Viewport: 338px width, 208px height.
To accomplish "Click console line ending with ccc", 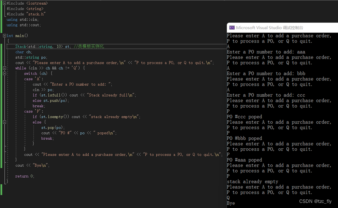I will (x=266, y=95).
